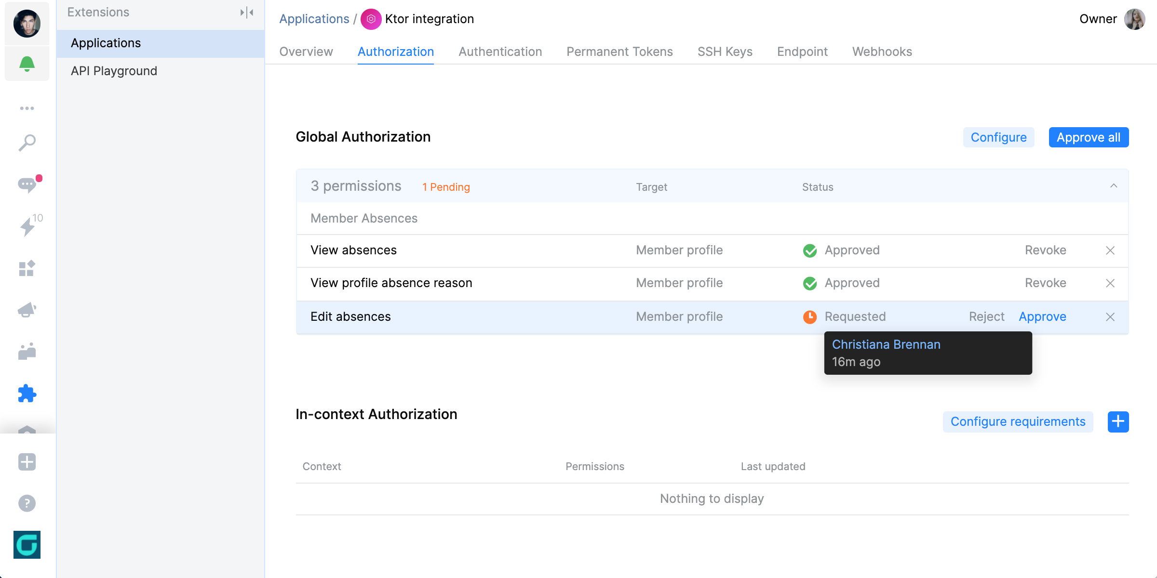Screen dimensions: 1157x578
Task: Reject the Edit absences permission request
Action: click(986, 315)
